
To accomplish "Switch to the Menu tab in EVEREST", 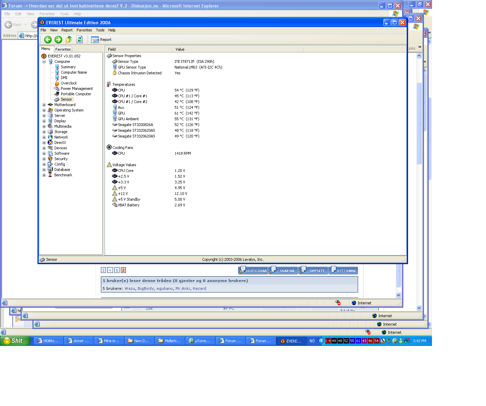I will point(46,49).
